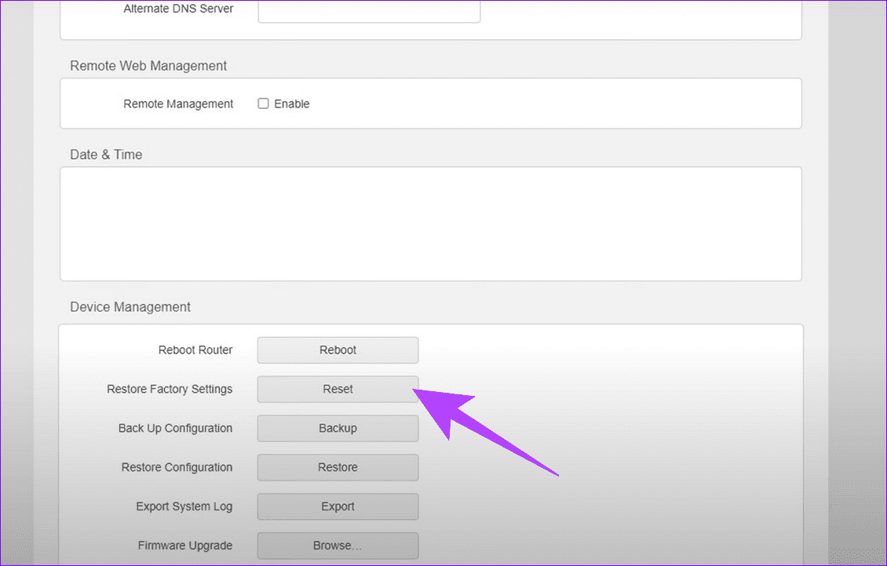Click the Restore Factory Settings label
Image resolution: width=887 pixels, height=566 pixels.
pyautogui.click(x=170, y=389)
